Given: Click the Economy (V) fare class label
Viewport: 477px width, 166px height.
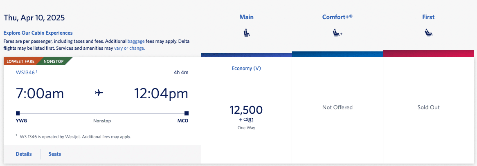Looking at the screenshot, I should [246, 69].
